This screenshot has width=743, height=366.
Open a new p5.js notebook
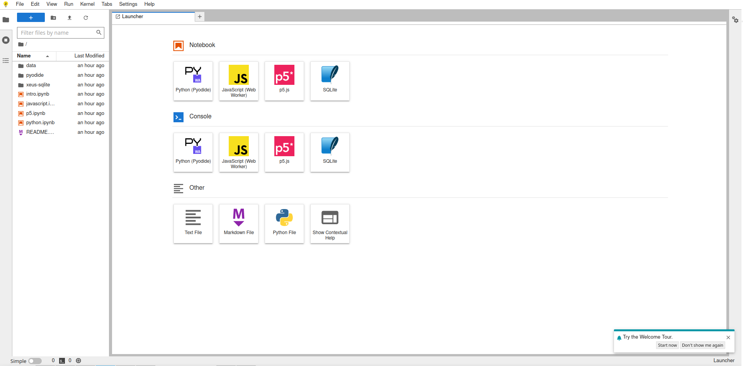point(284,81)
